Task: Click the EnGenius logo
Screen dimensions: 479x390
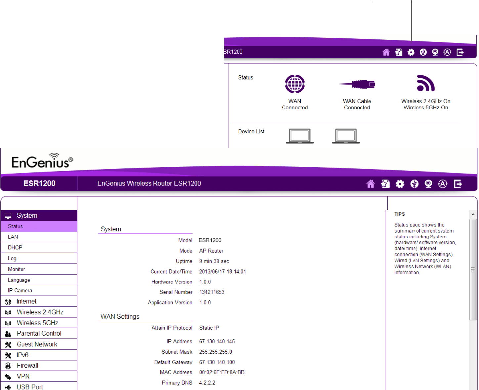Action: pos(42,160)
